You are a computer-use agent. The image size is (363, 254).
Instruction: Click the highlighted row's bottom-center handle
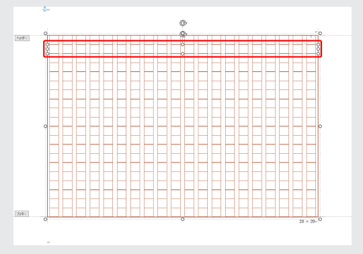coord(183,54)
